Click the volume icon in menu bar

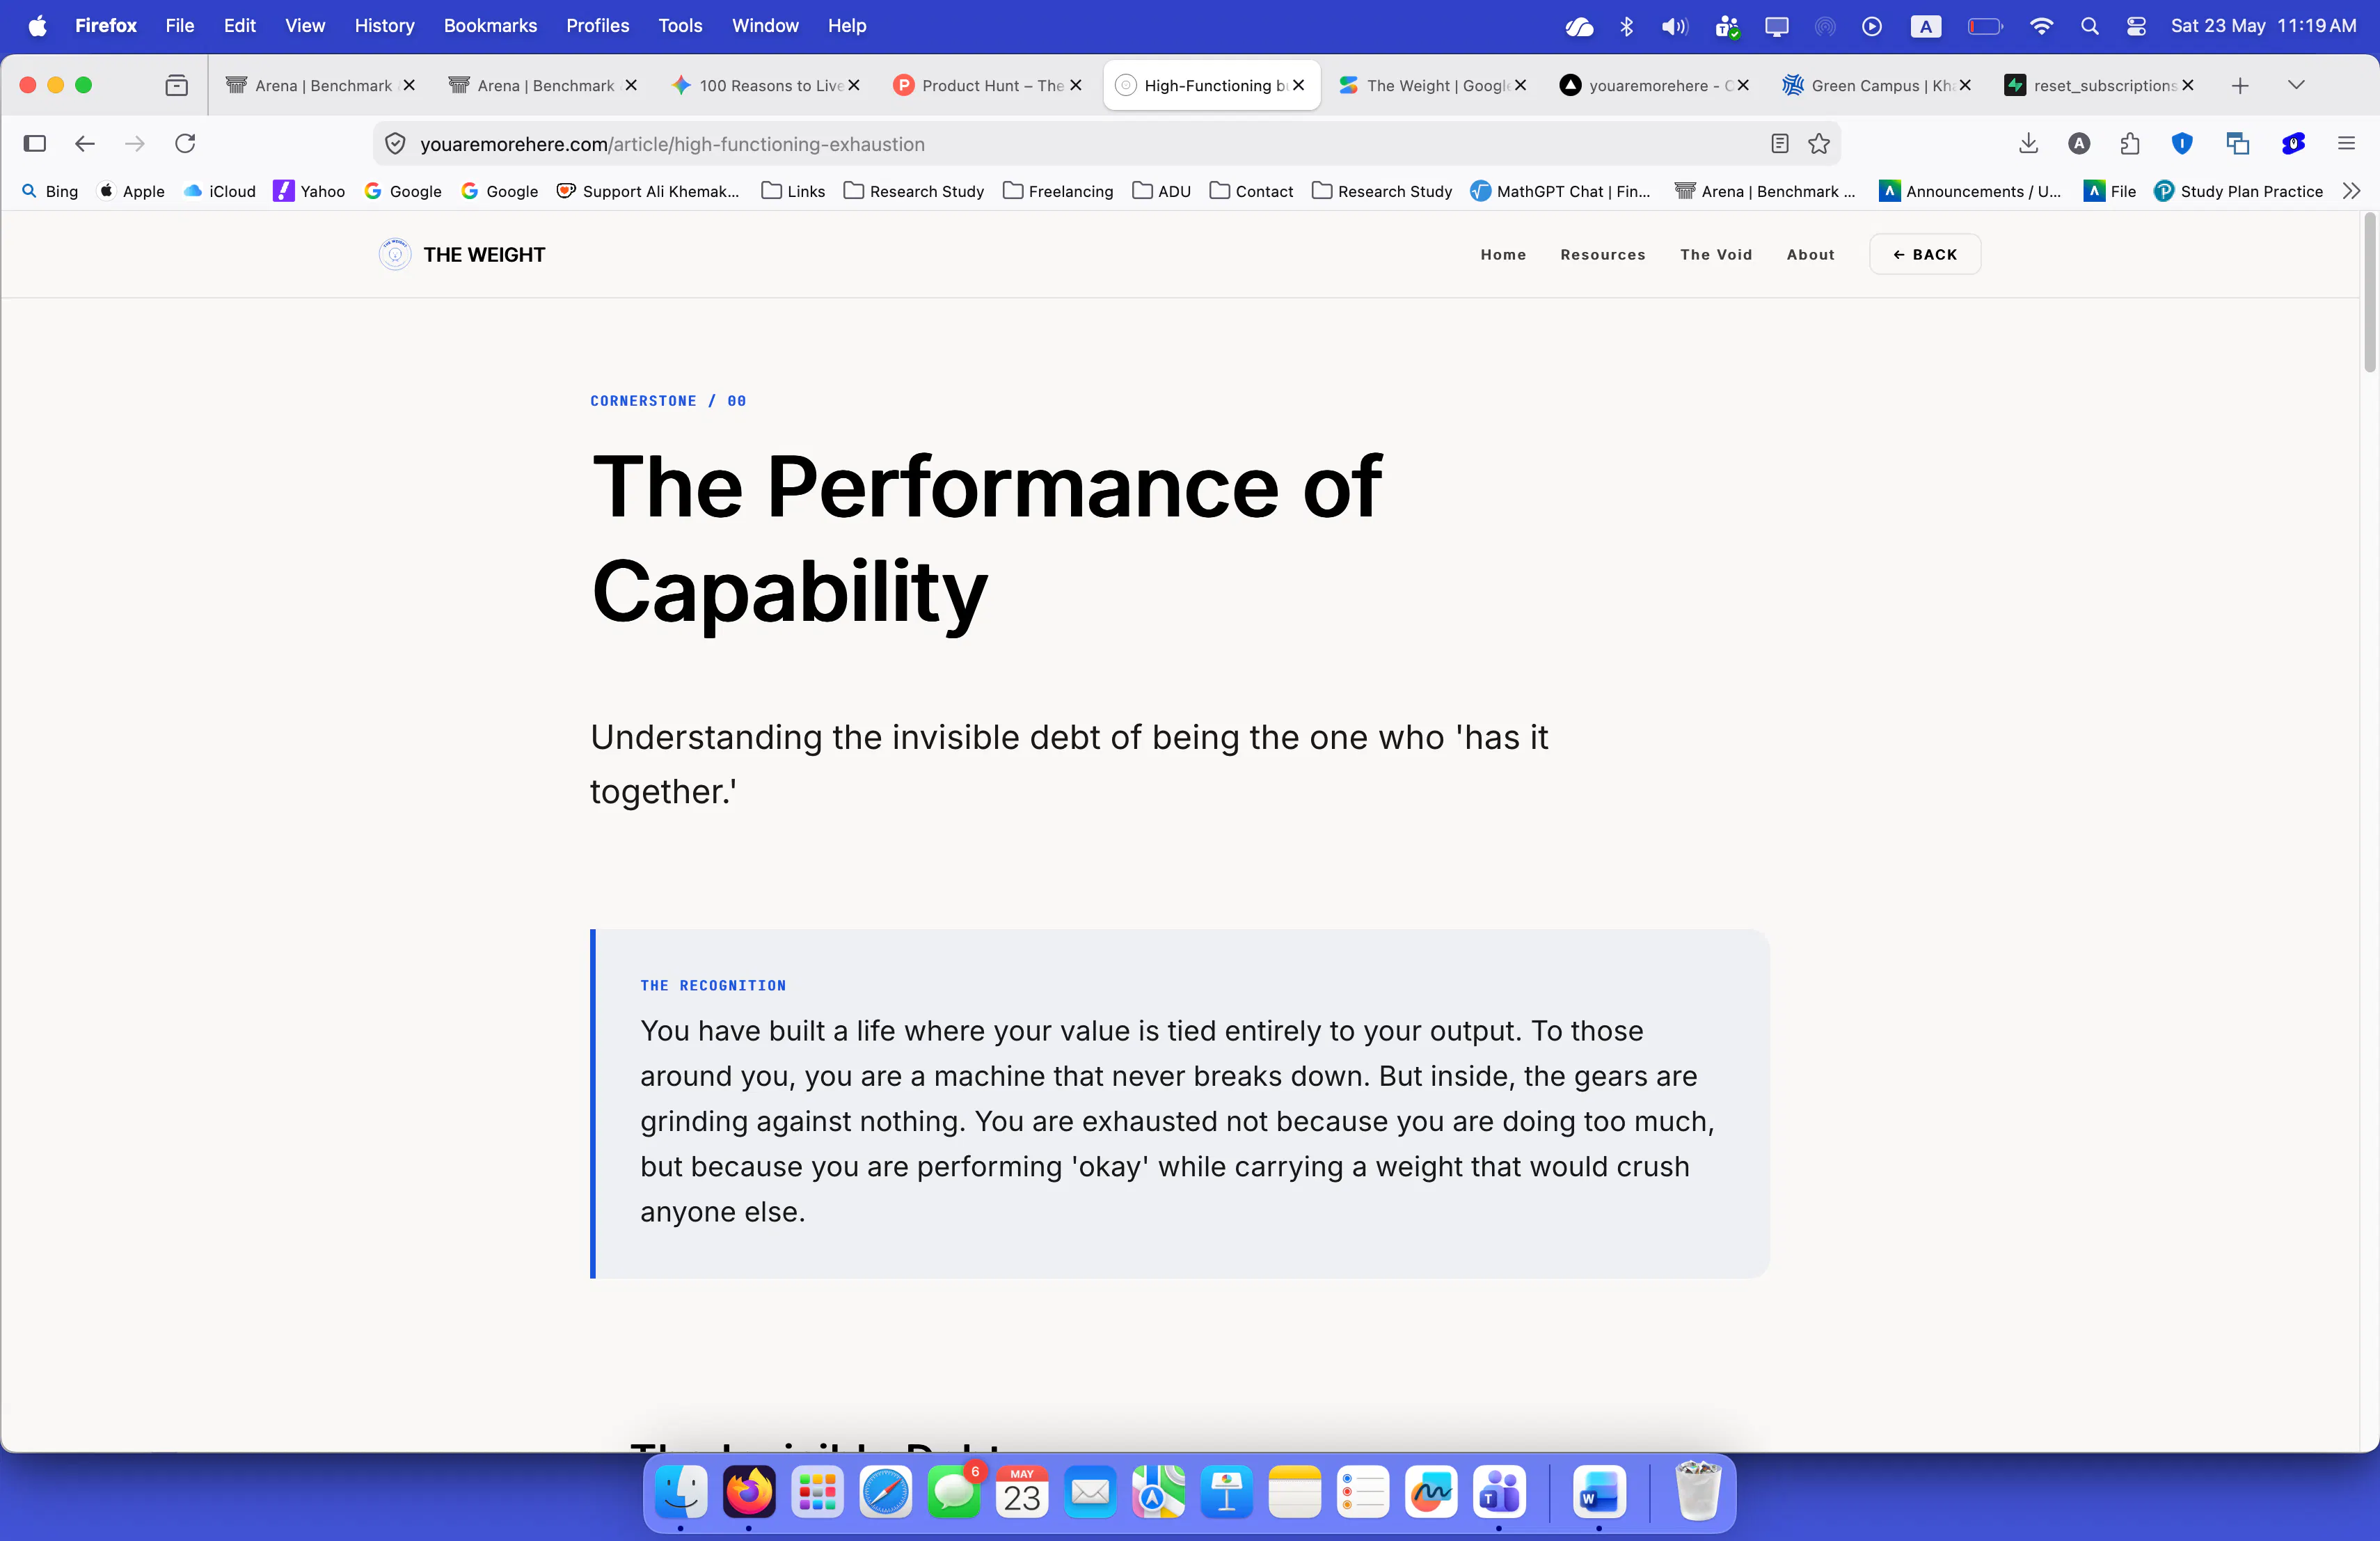(x=1674, y=26)
